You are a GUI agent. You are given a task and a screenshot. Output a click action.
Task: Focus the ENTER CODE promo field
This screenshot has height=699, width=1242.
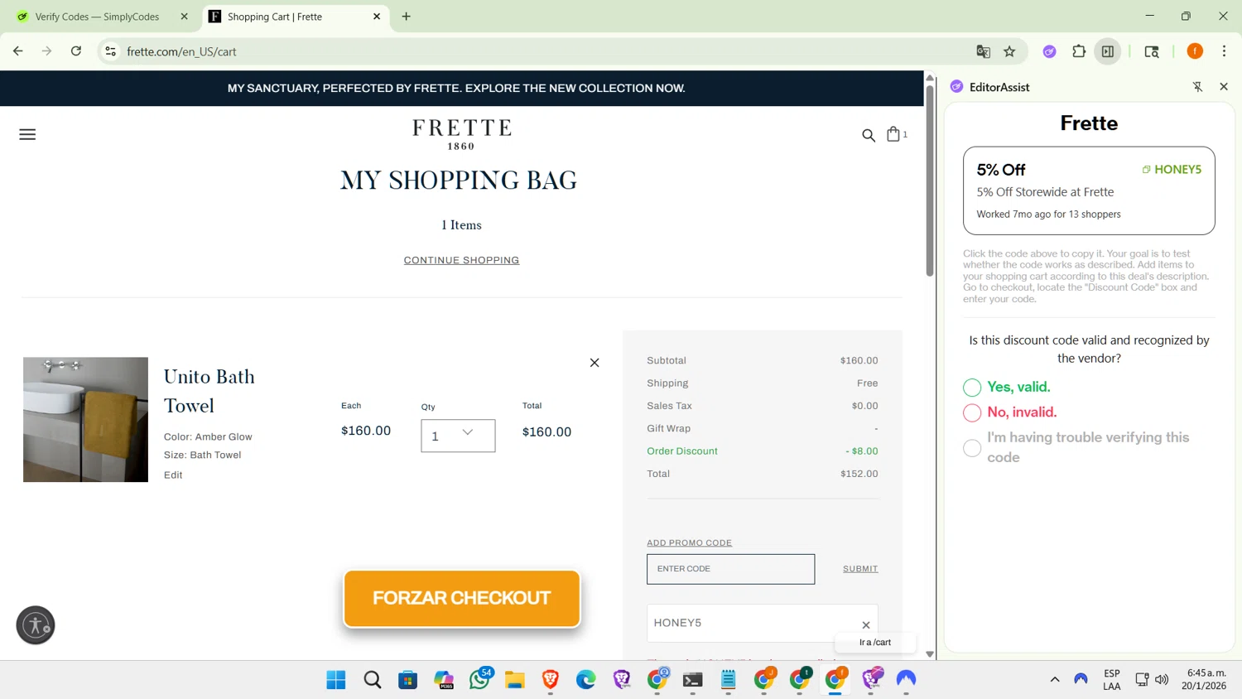[730, 569]
